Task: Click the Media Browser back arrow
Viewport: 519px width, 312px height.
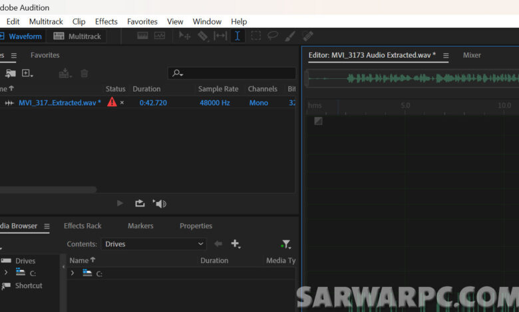Action: pos(218,244)
